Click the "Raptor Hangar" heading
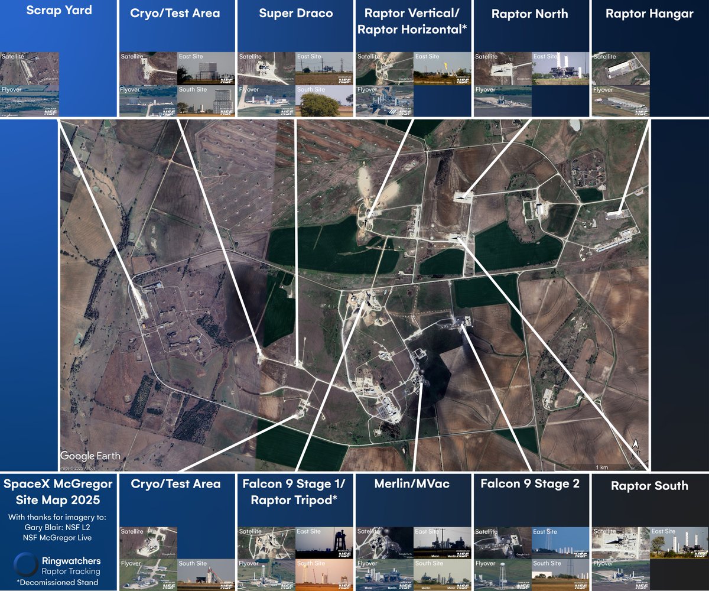 (649, 14)
